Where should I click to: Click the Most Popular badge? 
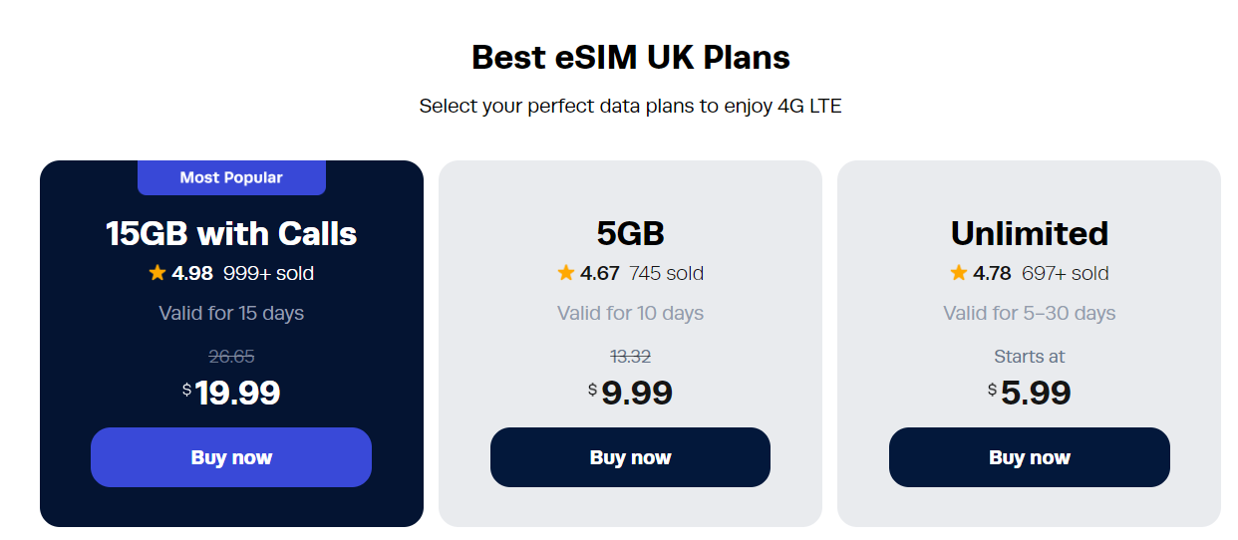(x=231, y=177)
